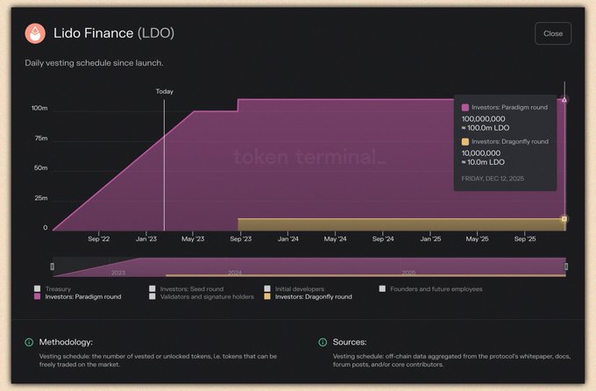Toggle Validators and signature holders series
The image size is (596, 391).
pyautogui.click(x=153, y=297)
